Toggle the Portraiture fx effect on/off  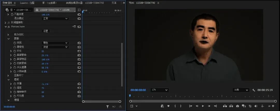[9, 27]
